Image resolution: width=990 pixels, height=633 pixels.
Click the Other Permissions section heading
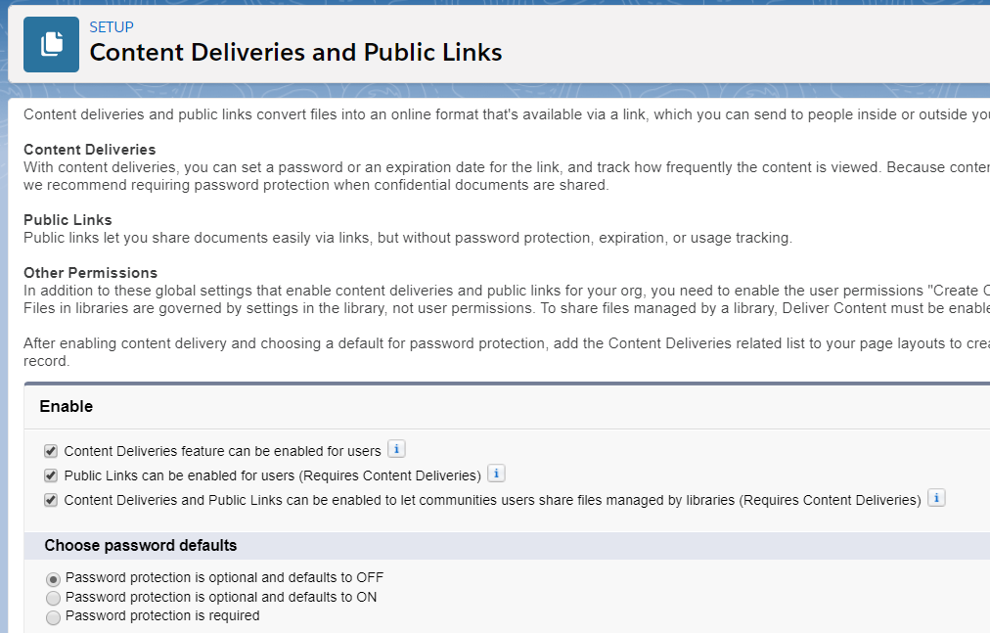click(90, 273)
